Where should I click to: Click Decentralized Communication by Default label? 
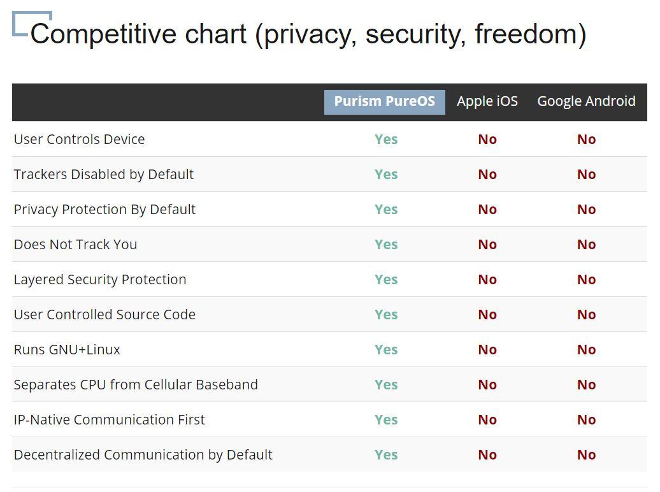pos(143,455)
